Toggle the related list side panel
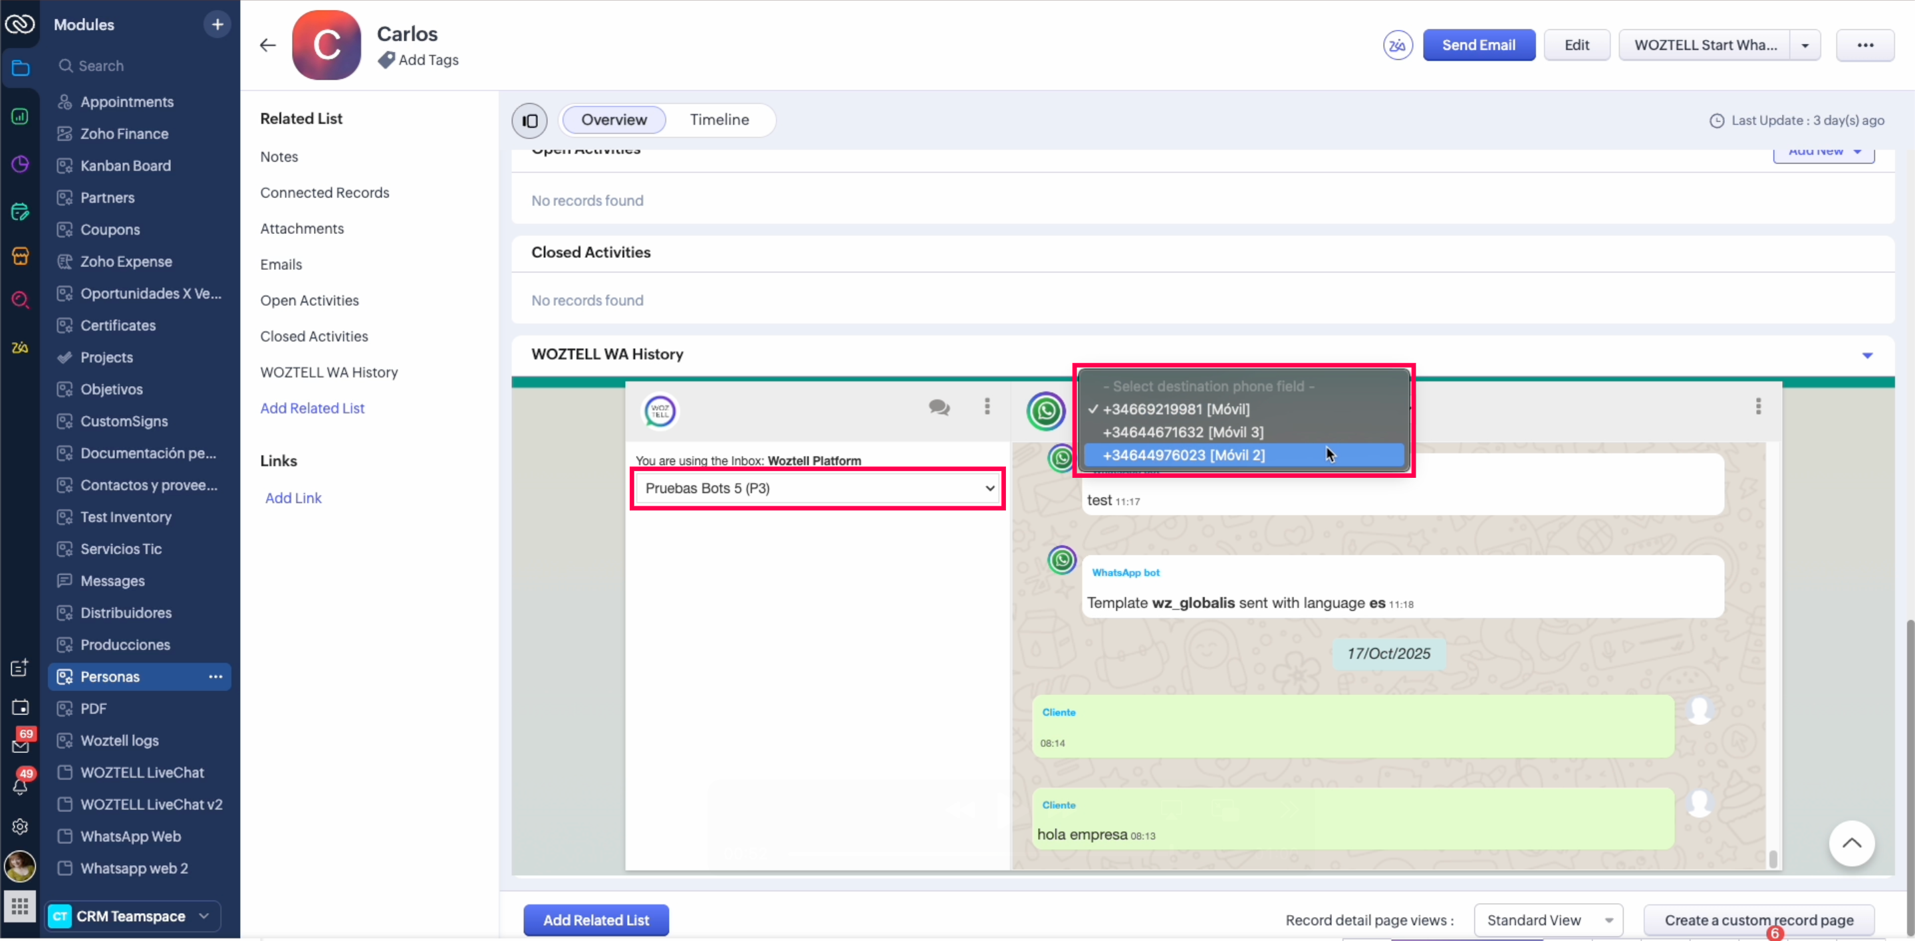Viewport: 1915px width, 941px height. [x=529, y=120]
